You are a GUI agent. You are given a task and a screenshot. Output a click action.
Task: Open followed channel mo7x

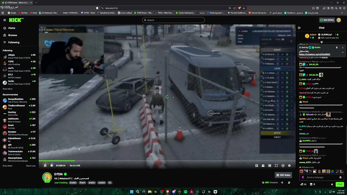point(19,69)
